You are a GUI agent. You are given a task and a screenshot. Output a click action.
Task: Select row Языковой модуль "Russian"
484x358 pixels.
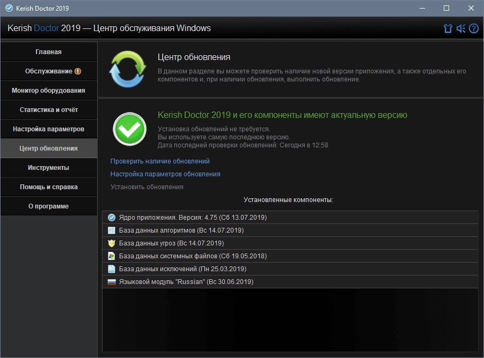290,282
